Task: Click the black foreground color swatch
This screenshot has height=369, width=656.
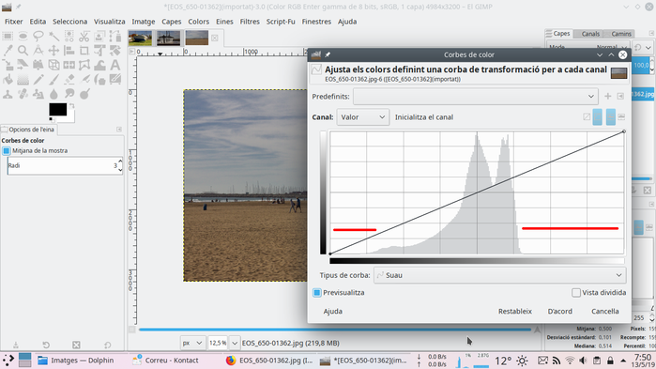Action: [58, 110]
